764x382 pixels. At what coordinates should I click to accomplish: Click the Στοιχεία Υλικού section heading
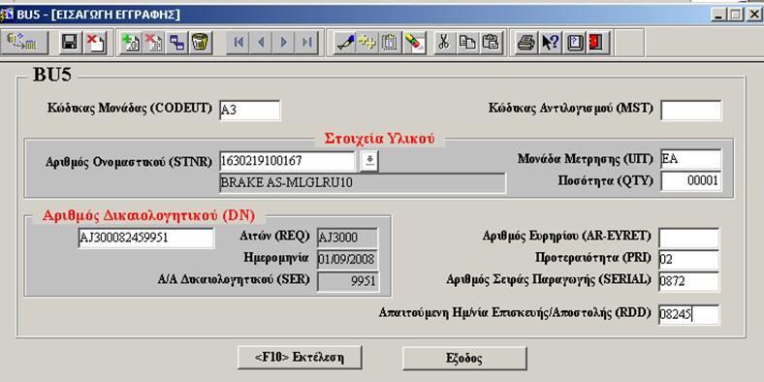pyautogui.click(x=379, y=139)
